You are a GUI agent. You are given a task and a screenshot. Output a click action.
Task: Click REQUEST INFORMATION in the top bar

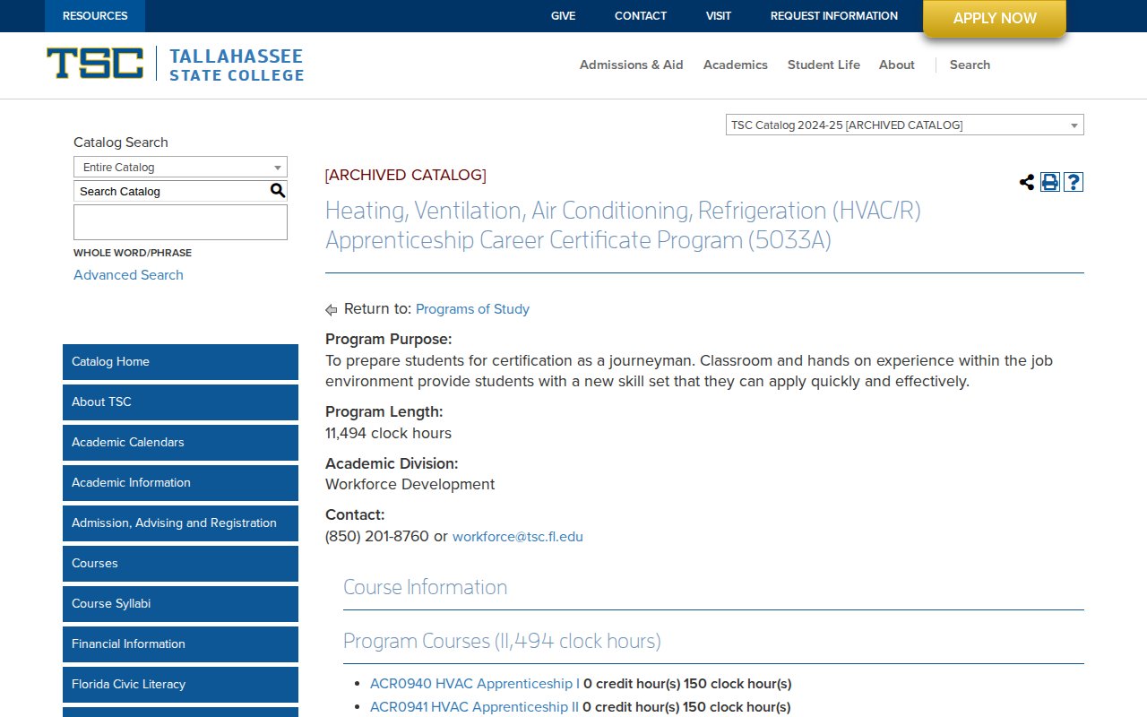point(833,15)
